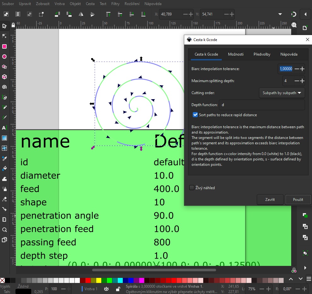Viewport: 312px width, 294px height.
Task: Select the Calligraphy tool
Action: [4, 117]
